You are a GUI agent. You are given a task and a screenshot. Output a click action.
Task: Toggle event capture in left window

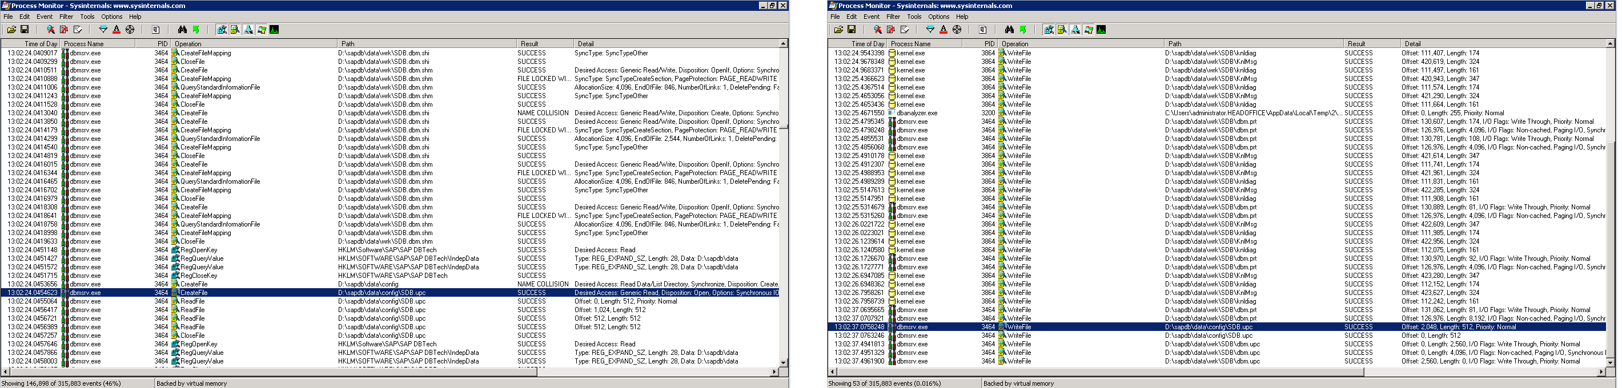50,30
